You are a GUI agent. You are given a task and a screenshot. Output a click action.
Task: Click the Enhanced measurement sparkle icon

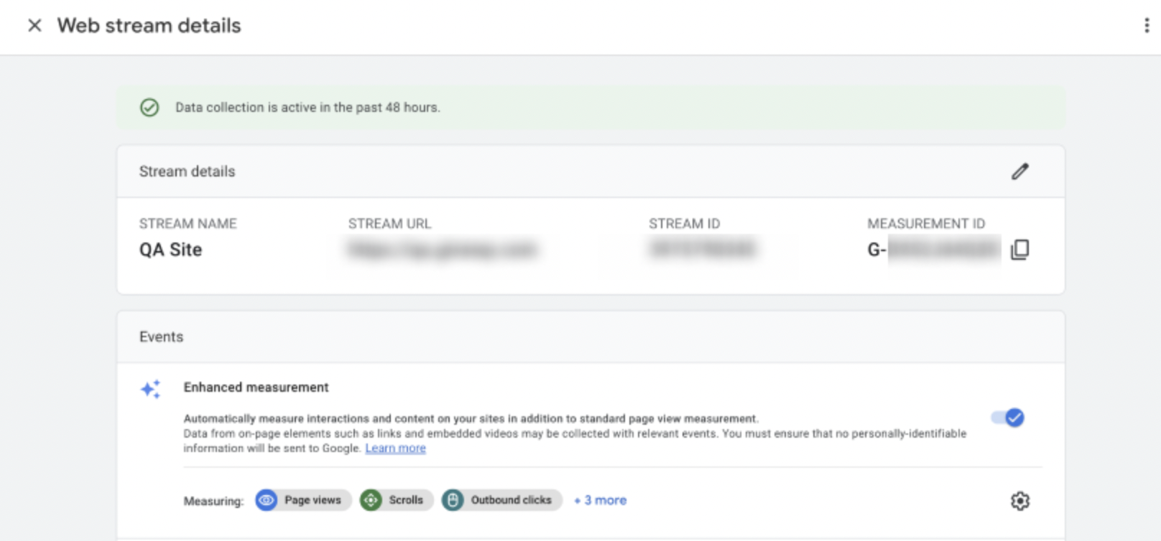[x=151, y=389]
